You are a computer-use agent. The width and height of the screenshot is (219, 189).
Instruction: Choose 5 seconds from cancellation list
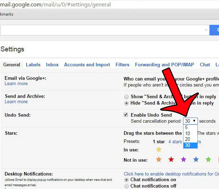[190, 127]
